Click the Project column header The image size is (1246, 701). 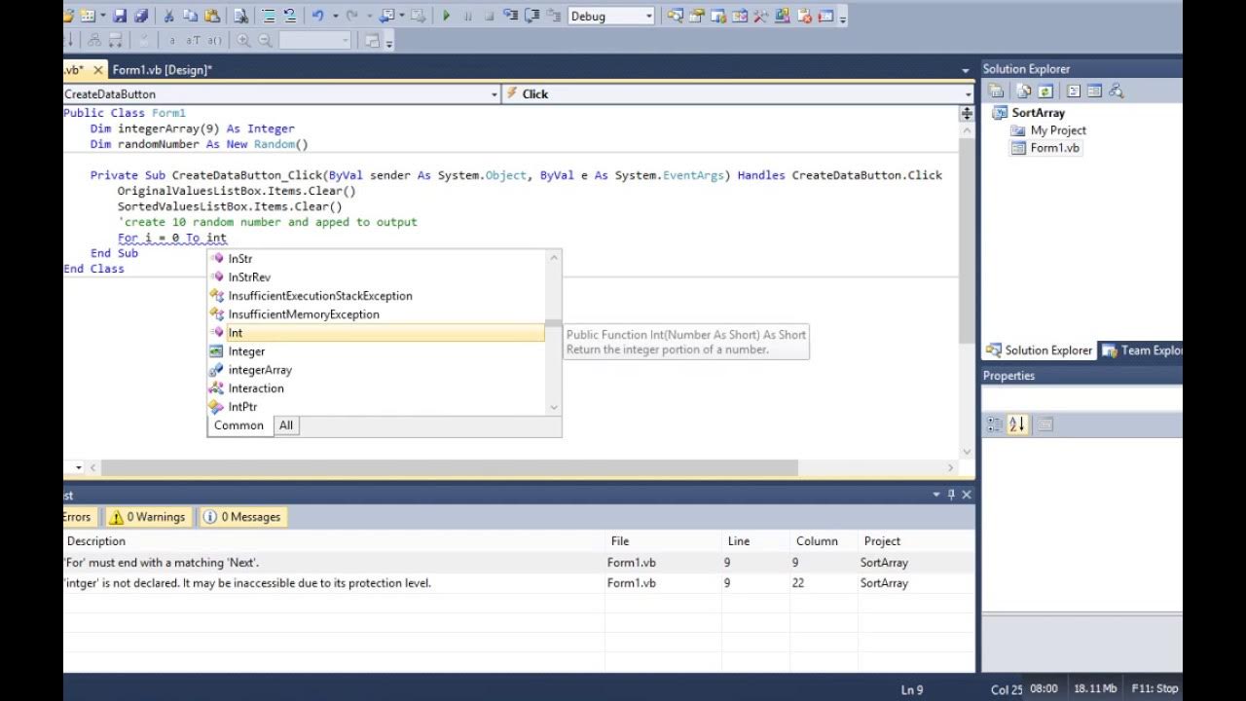tap(915, 541)
